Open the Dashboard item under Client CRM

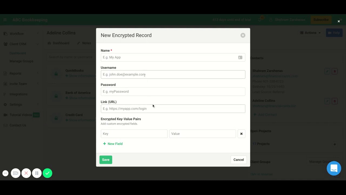(18, 53)
